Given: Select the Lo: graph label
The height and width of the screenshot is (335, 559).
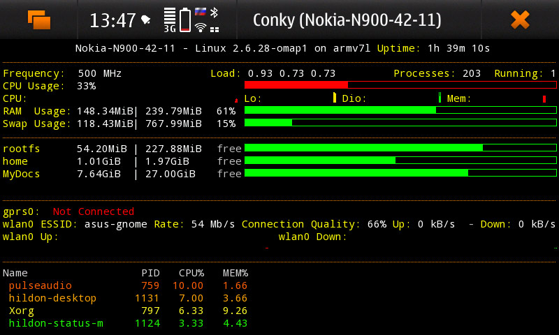Looking at the screenshot, I should [x=253, y=98].
